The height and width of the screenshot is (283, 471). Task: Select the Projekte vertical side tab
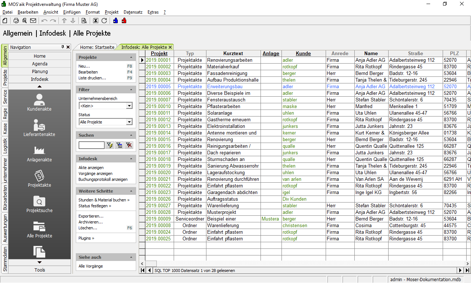pyautogui.click(x=5, y=77)
